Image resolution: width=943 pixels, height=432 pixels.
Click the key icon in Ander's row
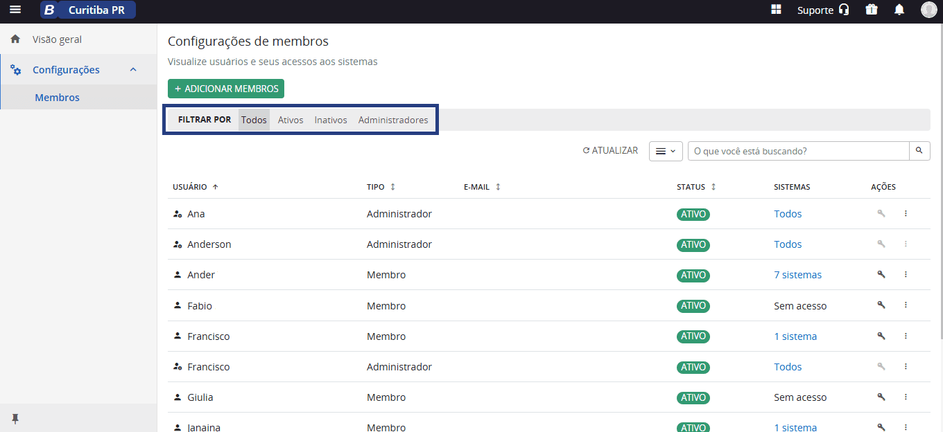click(x=881, y=275)
